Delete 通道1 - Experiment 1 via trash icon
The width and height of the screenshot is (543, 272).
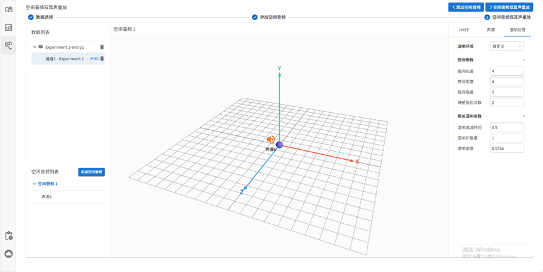pyautogui.click(x=102, y=59)
